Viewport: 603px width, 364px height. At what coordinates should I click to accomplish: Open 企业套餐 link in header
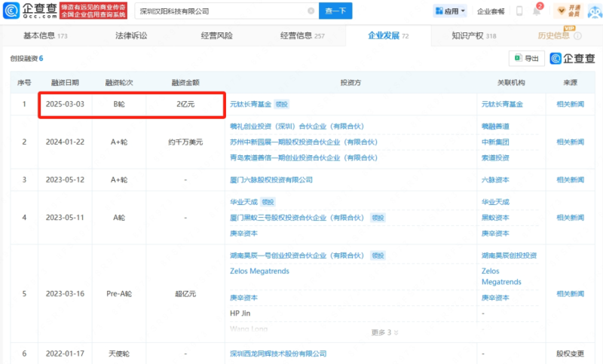[491, 11]
